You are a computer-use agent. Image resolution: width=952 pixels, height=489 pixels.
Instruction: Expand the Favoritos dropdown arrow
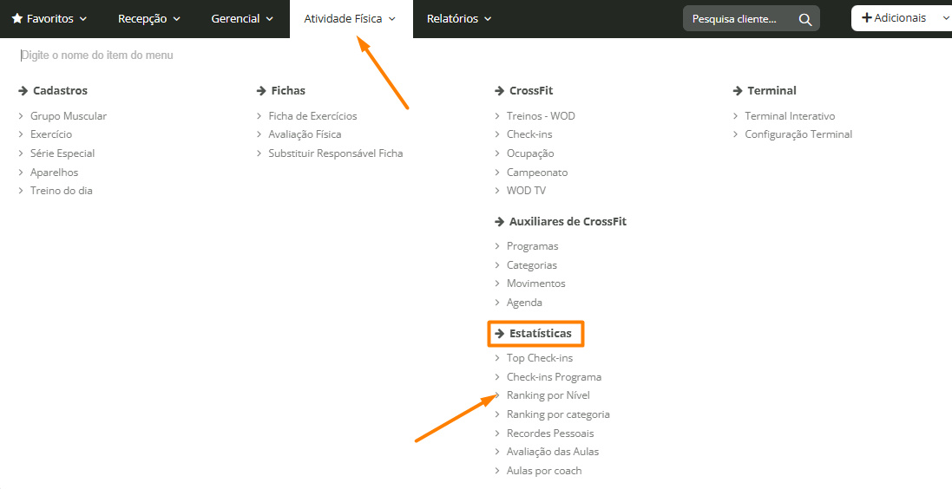(x=83, y=19)
